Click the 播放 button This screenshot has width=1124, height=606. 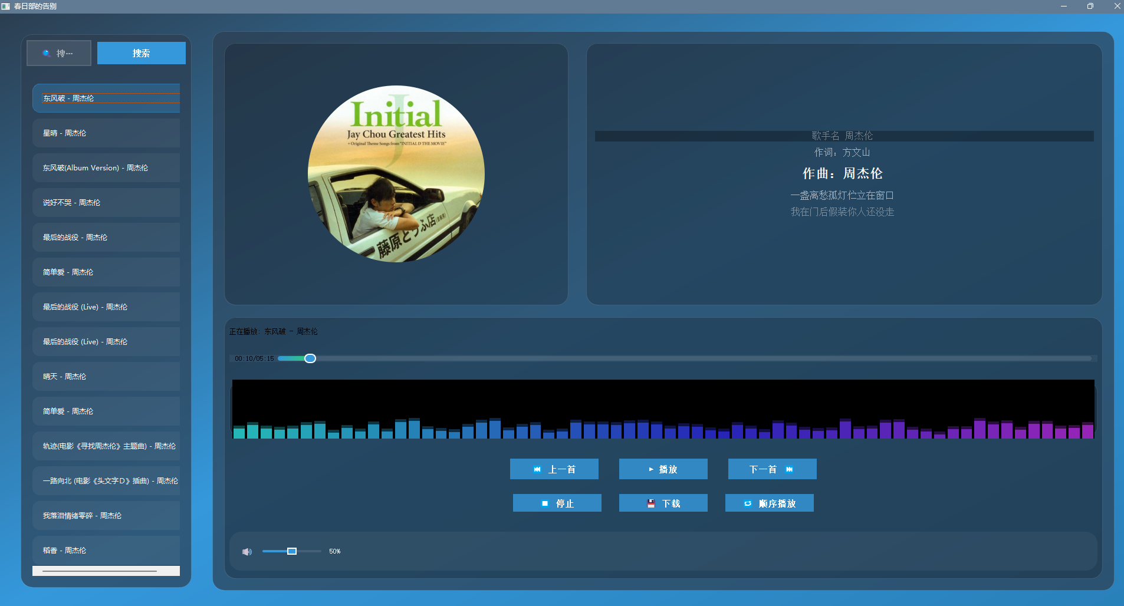tap(663, 469)
